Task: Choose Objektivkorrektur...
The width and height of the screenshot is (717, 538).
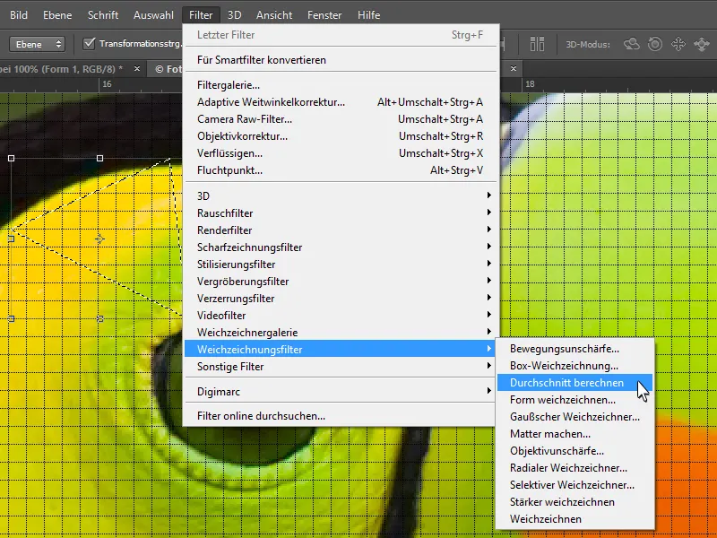Action: [341, 136]
